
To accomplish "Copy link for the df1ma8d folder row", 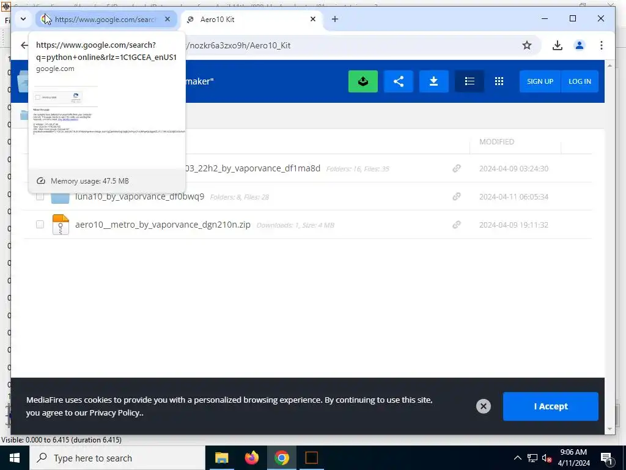I will click(456, 169).
